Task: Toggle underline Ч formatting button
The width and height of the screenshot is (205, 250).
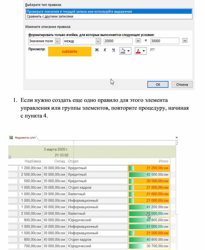Action: [x=113, y=50]
